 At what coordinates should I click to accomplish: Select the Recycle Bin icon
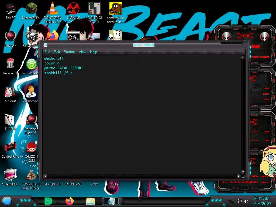pos(11,67)
